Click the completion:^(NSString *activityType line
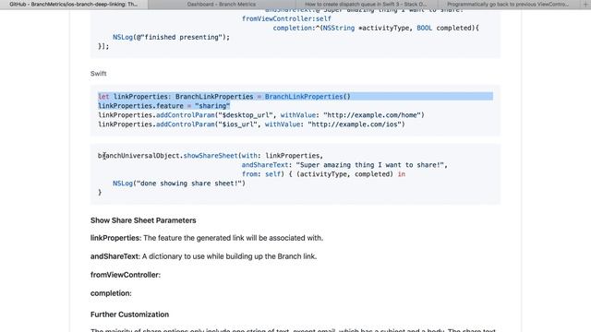 point(376,28)
